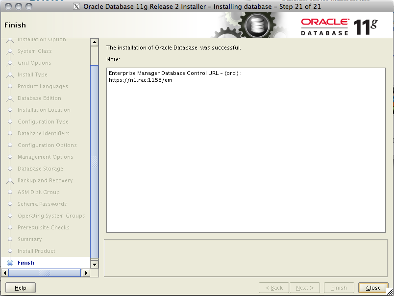Click the down arrow on the sidebar scrollbar

point(95,264)
